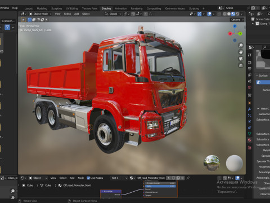Choose the Tweak select tool
The height and width of the screenshot is (203, 270).
coord(24,20)
